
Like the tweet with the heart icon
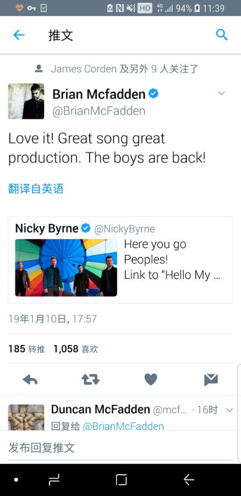tap(151, 379)
